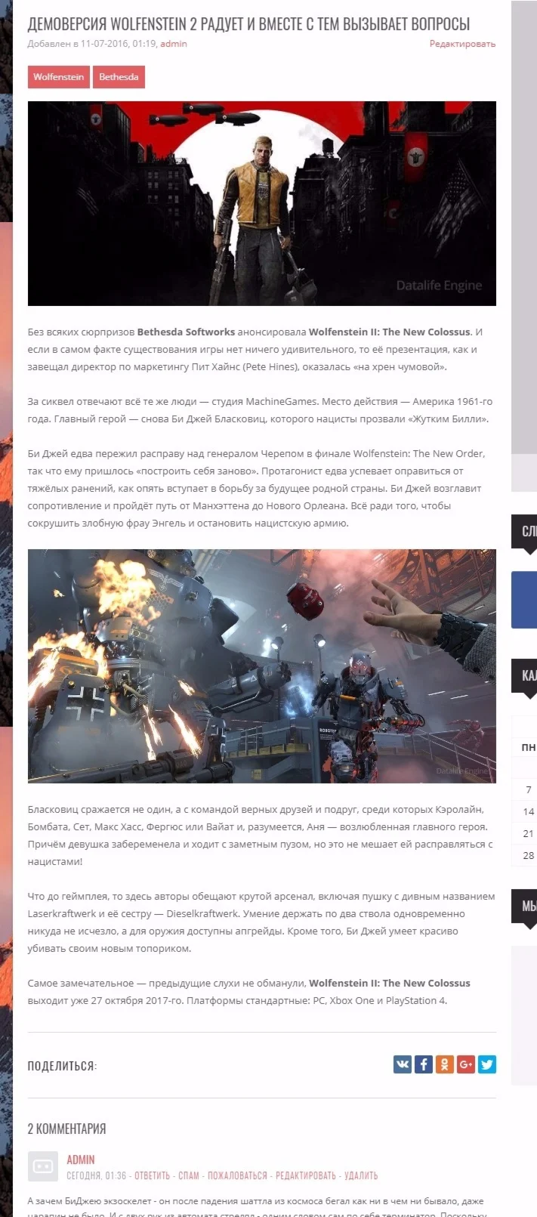Open the Wolfenstein hero header image
Viewport: 537px width, 1217px height.
pos(262,203)
